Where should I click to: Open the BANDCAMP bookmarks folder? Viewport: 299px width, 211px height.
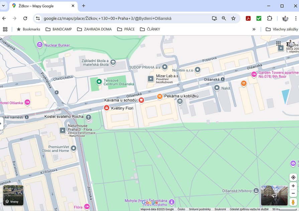pos(59,29)
